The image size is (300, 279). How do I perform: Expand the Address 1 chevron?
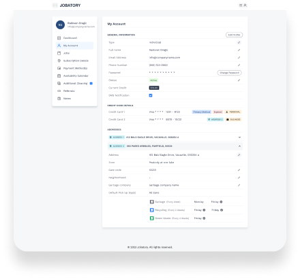pos(239,137)
